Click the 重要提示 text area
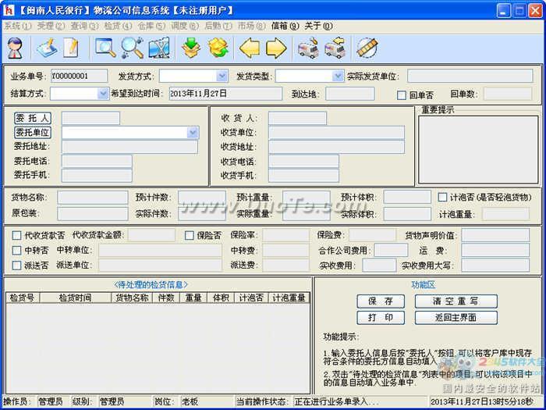 [478, 150]
